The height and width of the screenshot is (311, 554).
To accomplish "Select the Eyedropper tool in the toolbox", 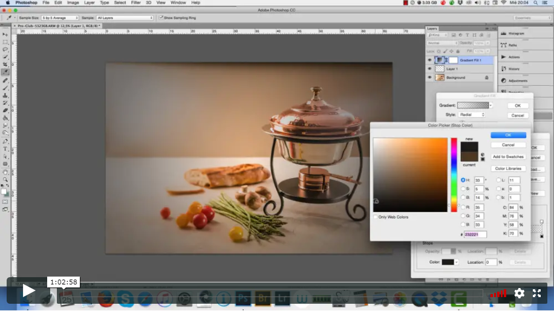I will 5,72.
